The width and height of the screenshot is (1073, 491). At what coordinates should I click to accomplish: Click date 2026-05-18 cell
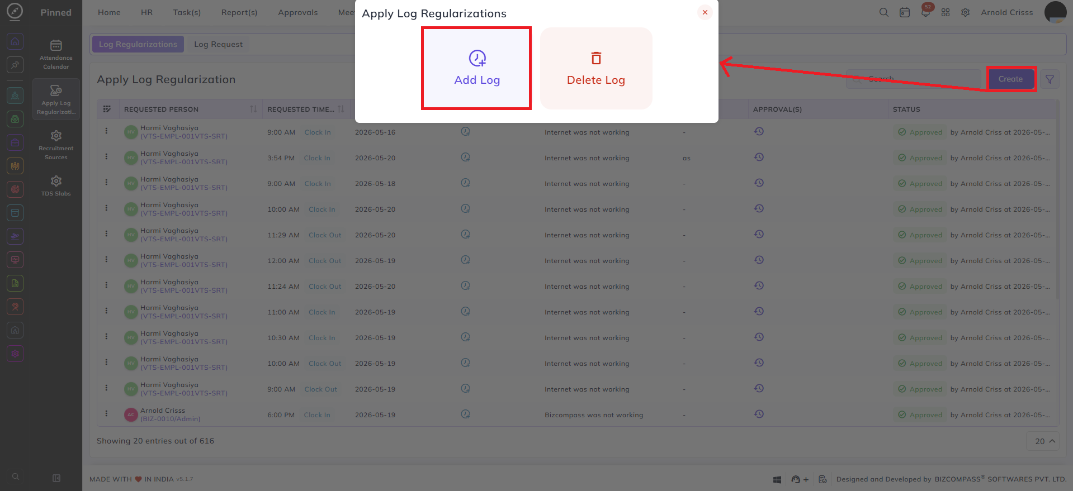(x=375, y=184)
